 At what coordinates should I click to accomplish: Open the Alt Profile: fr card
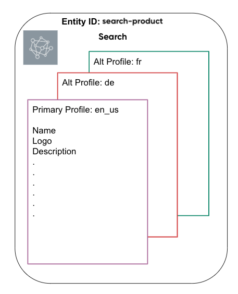click(117, 62)
